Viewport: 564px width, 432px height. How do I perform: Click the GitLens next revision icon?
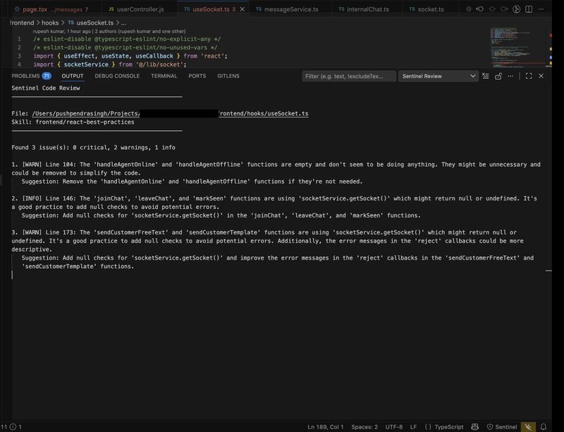click(504, 9)
